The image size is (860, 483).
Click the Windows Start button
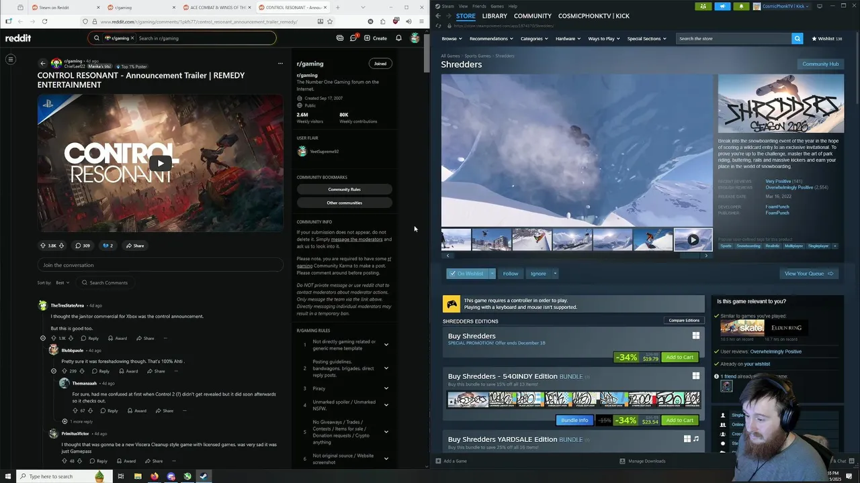[8, 476]
